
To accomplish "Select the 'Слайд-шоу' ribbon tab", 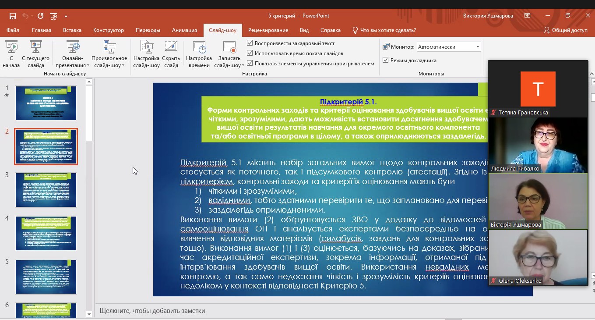I will 222,30.
